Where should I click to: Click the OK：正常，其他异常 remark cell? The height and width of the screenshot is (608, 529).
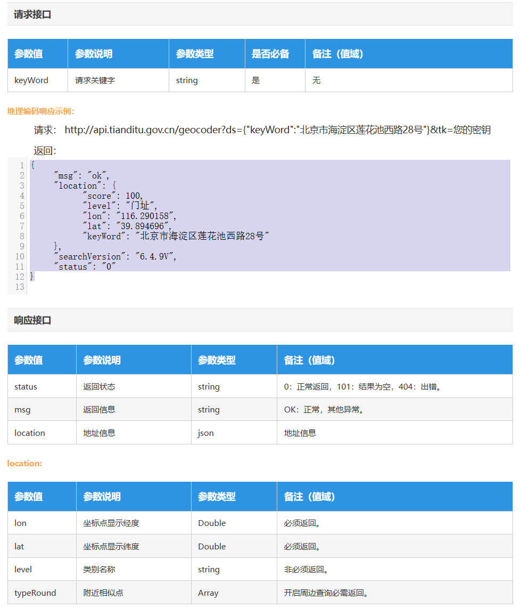395,410
